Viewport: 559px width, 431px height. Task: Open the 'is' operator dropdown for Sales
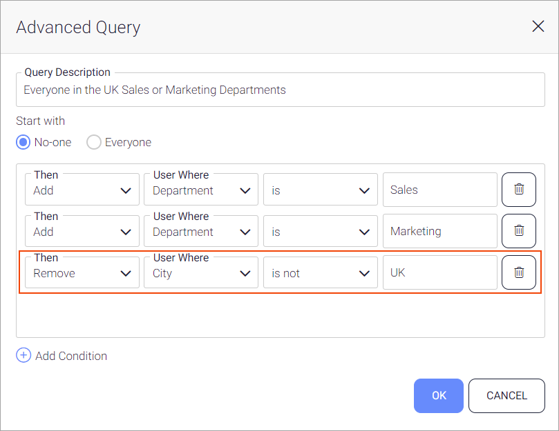320,190
